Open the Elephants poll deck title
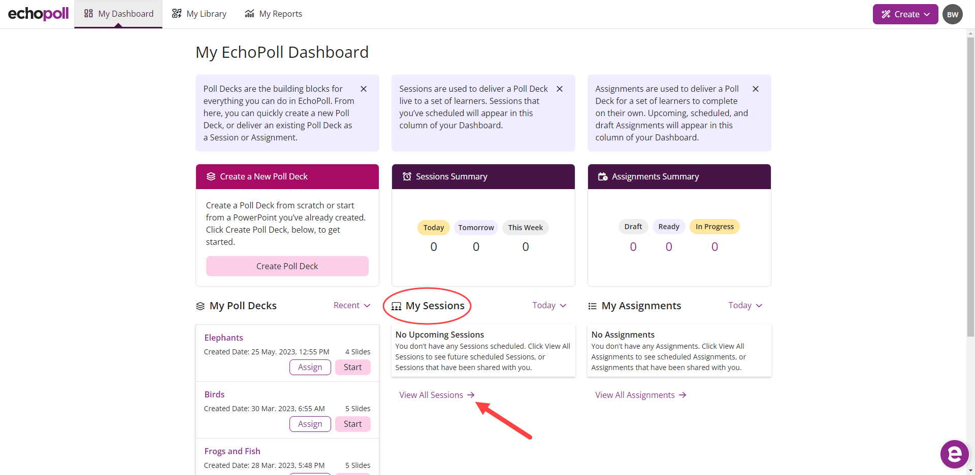This screenshot has height=475, width=975. [224, 338]
